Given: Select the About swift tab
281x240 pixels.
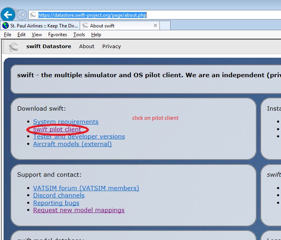Looking at the screenshot, I should [x=120, y=25].
